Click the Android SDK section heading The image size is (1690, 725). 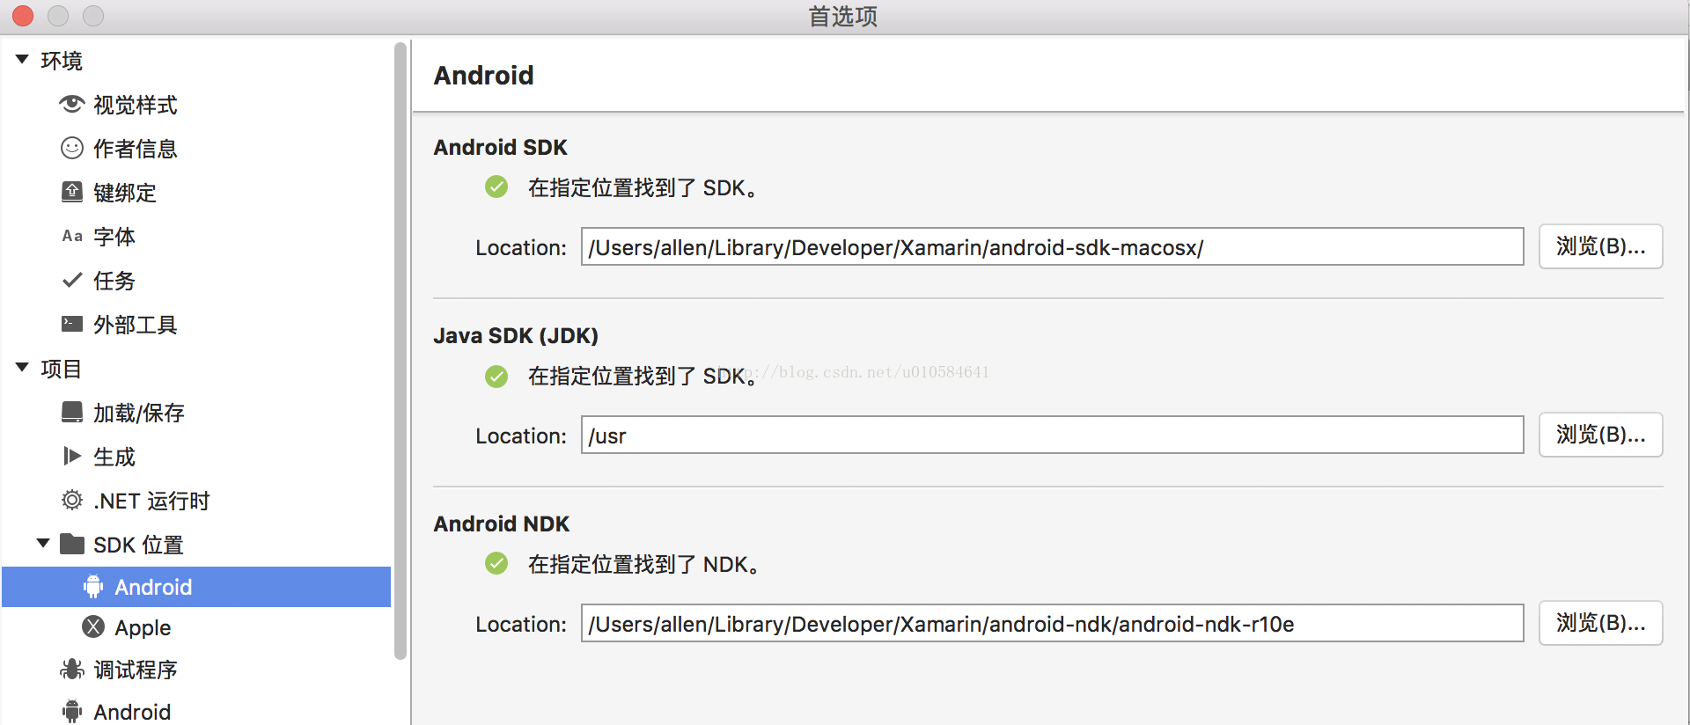tap(500, 147)
